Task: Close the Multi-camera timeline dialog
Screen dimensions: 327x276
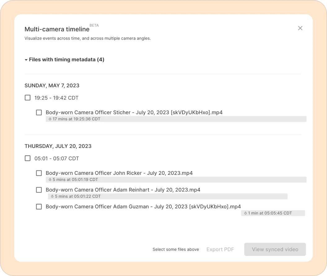Action: pyautogui.click(x=300, y=28)
